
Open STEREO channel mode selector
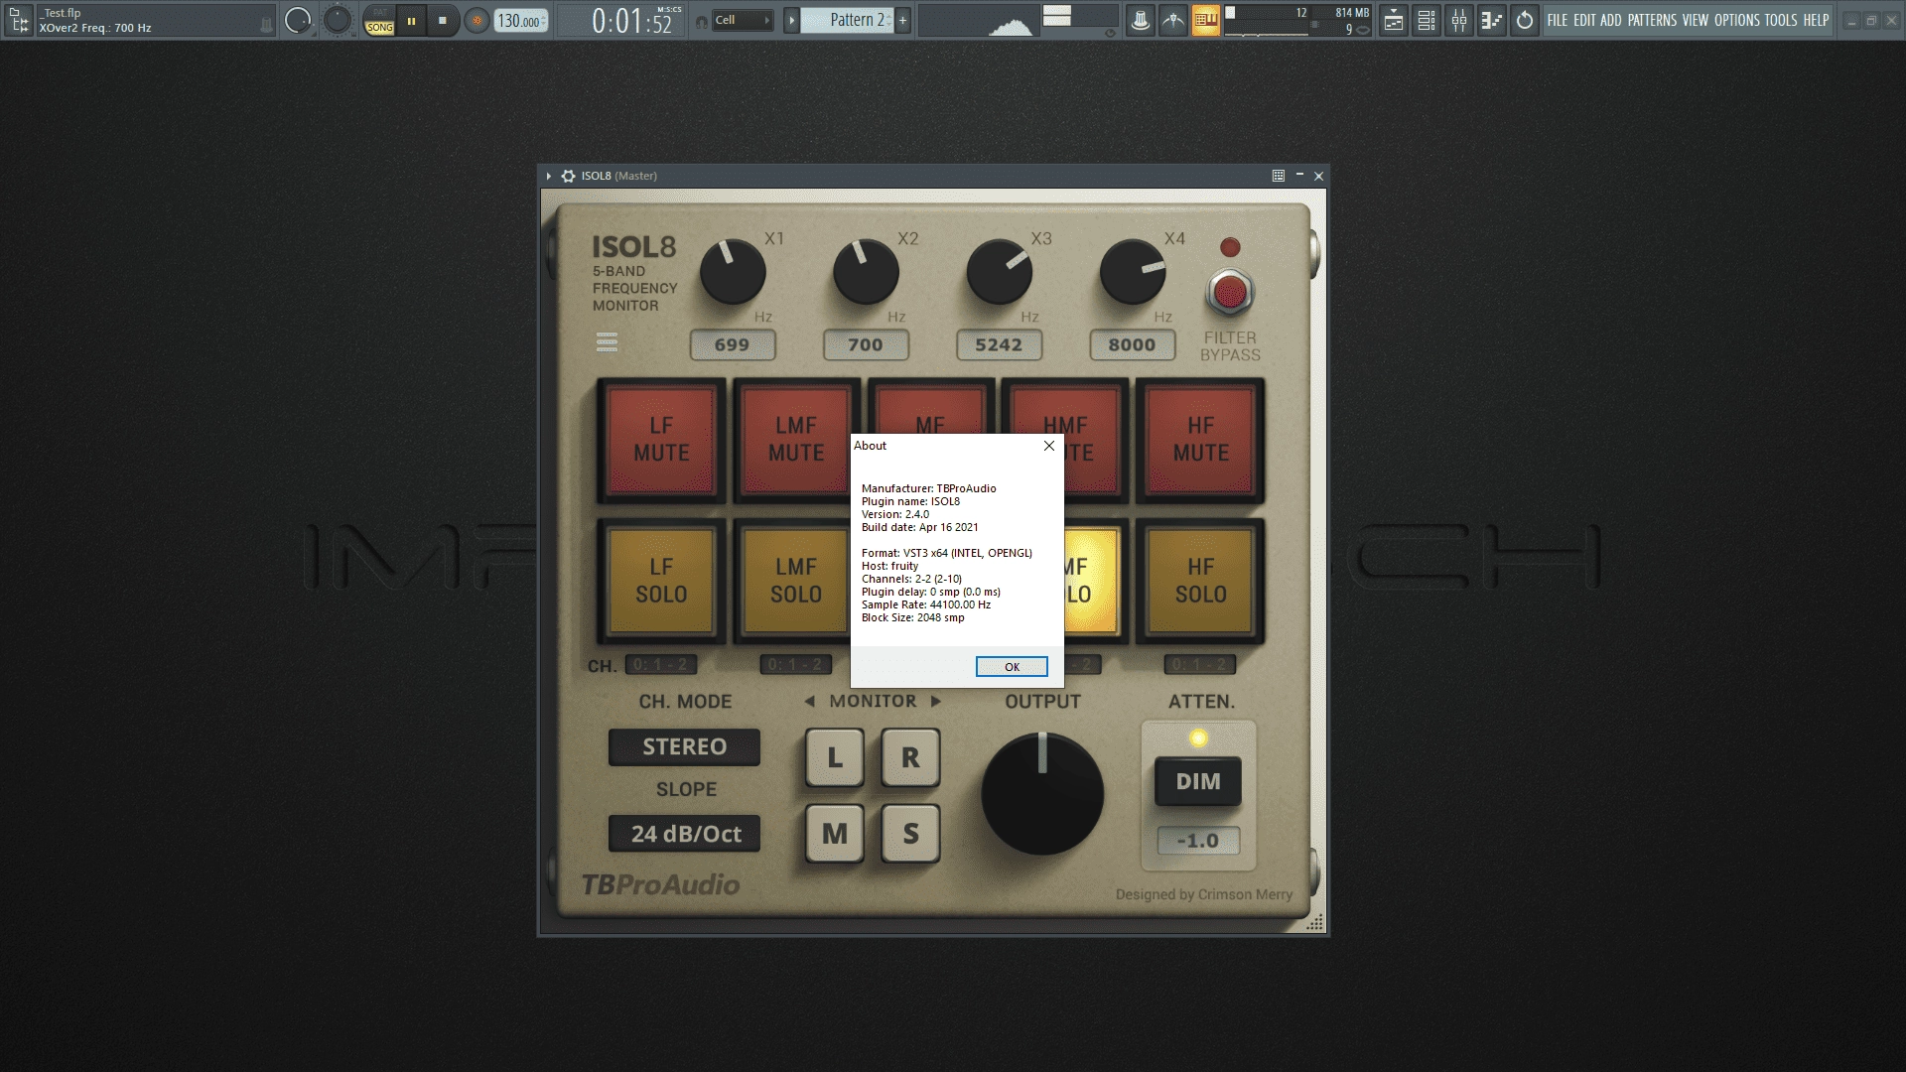(684, 747)
